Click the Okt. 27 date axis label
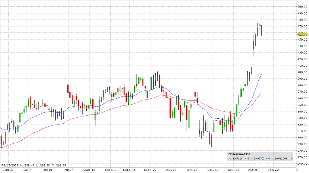Viewport: 309px width, 173px height. (192, 170)
